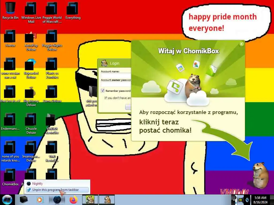Click the 'kliknij teraz postać chomika!' text

tap(165, 126)
